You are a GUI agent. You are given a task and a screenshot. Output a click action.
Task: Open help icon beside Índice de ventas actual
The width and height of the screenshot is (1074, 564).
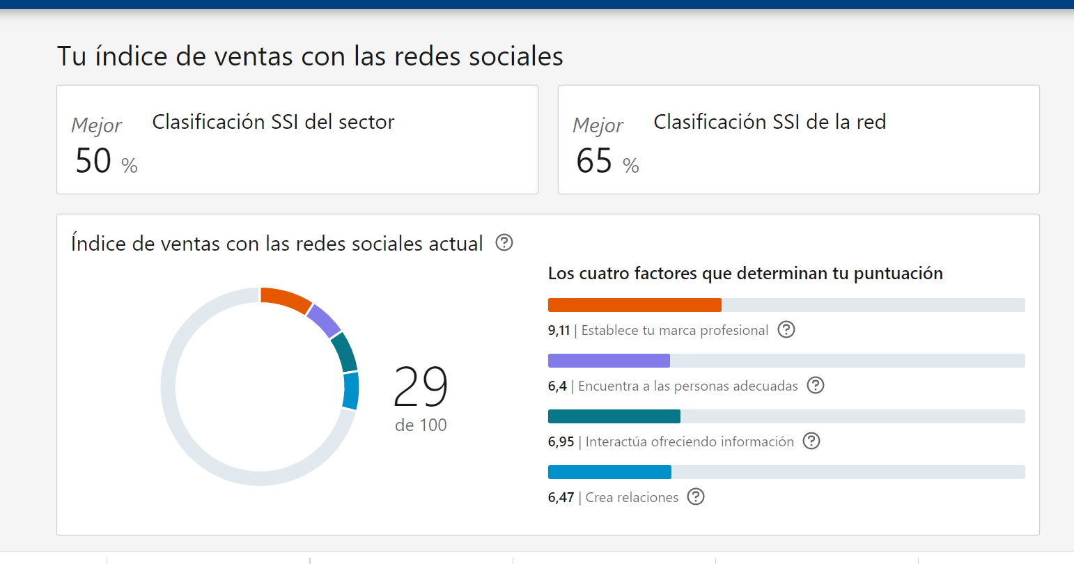click(504, 242)
